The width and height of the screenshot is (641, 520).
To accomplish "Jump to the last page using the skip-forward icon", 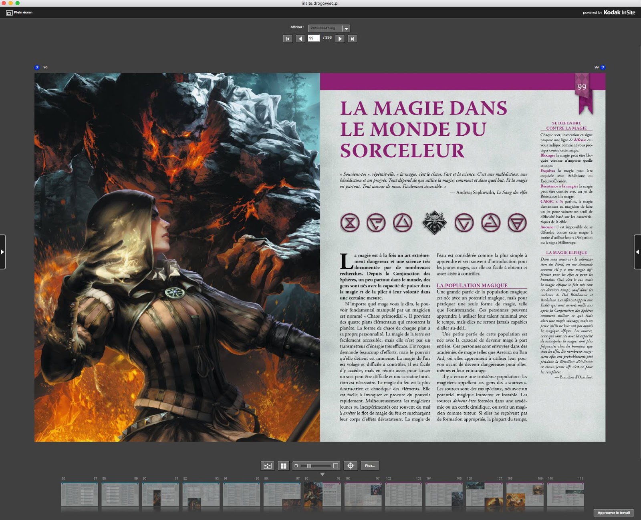I will pyautogui.click(x=353, y=39).
